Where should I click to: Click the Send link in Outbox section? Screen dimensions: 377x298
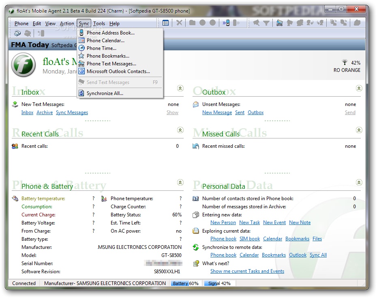(350, 112)
